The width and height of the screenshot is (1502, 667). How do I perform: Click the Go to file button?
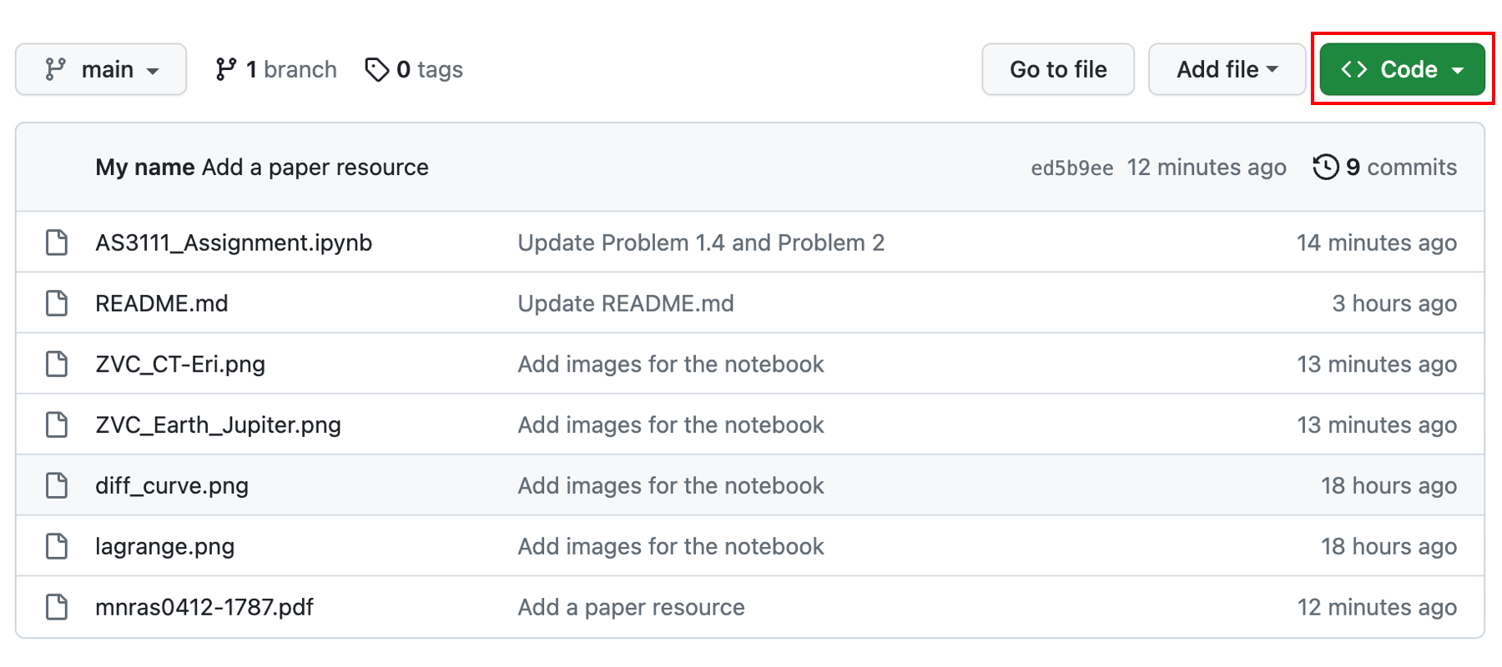tap(1057, 69)
